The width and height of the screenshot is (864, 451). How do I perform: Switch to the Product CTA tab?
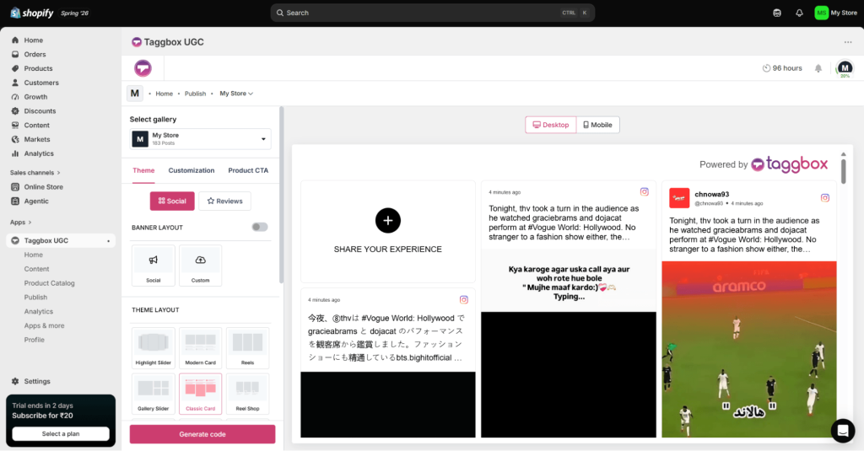[x=248, y=171]
